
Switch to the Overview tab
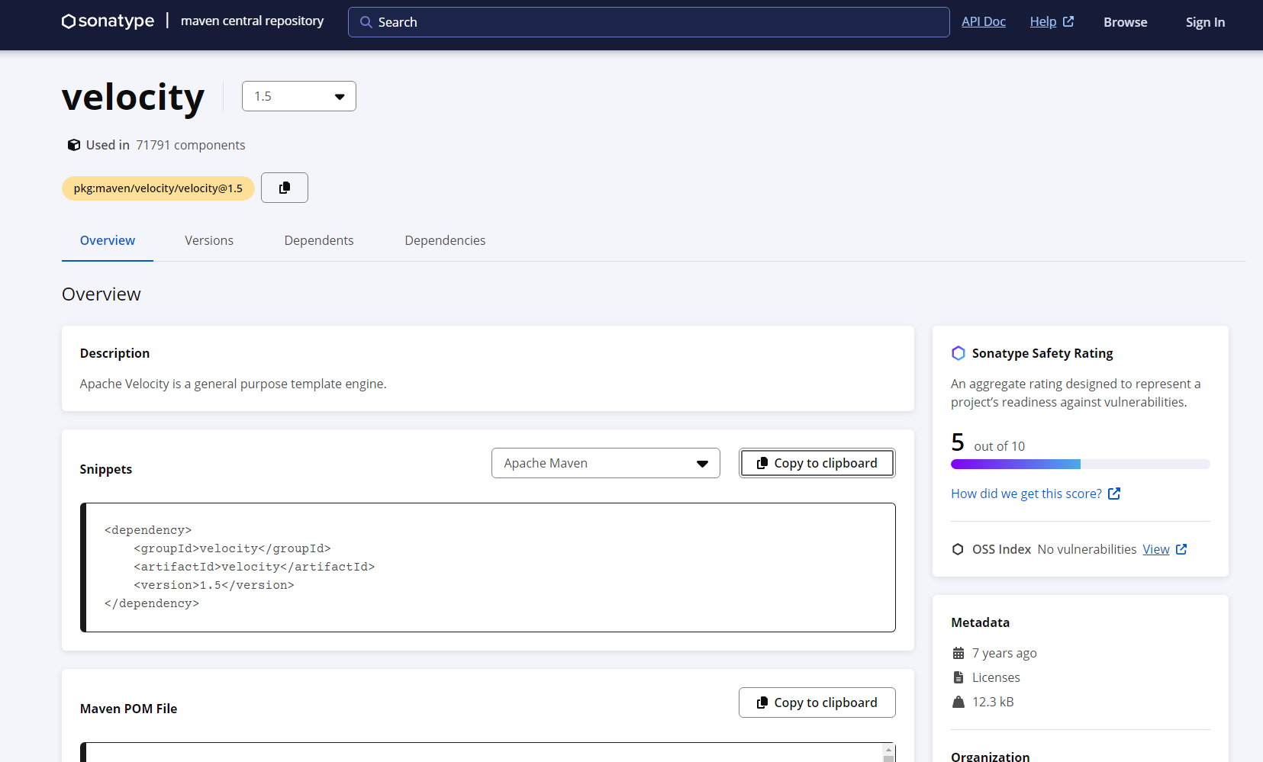pyautogui.click(x=108, y=240)
